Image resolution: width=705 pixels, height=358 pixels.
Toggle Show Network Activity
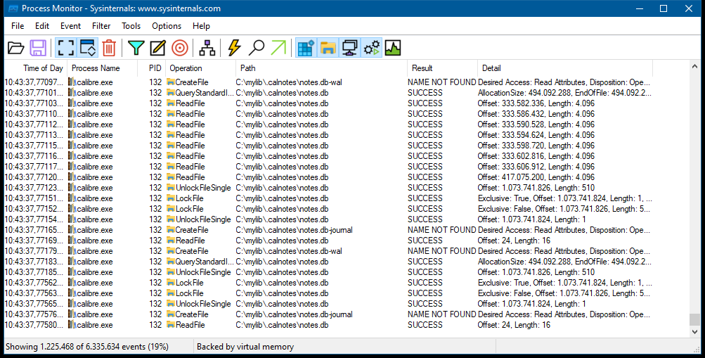350,48
